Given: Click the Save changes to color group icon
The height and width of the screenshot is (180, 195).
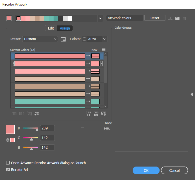Looking at the screenshot, I should [x=170, y=18].
